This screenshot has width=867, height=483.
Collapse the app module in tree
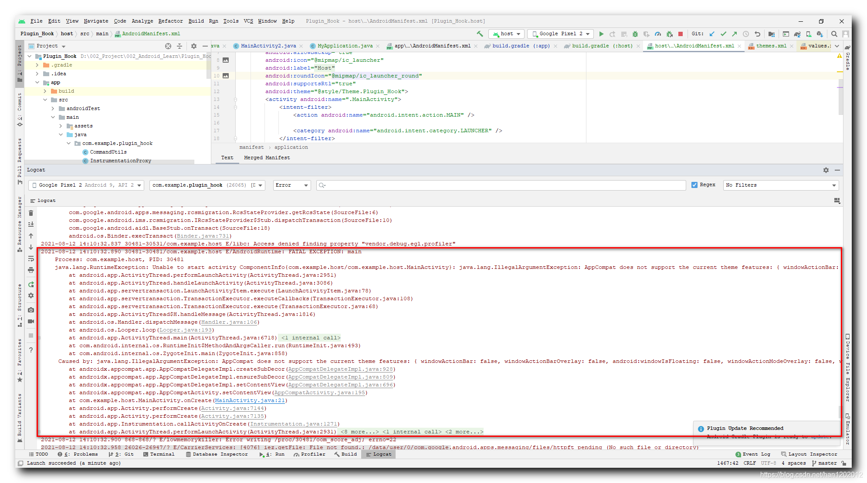(x=37, y=83)
